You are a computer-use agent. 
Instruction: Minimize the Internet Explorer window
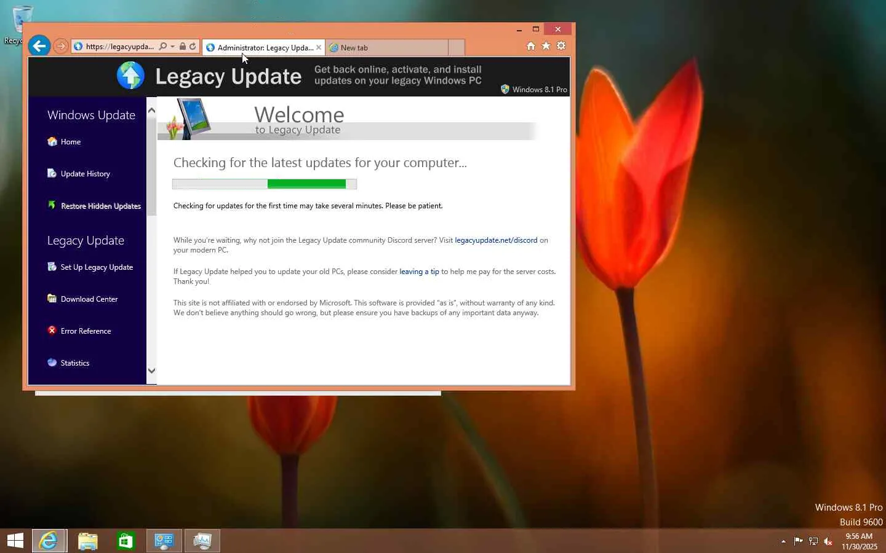(519, 29)
